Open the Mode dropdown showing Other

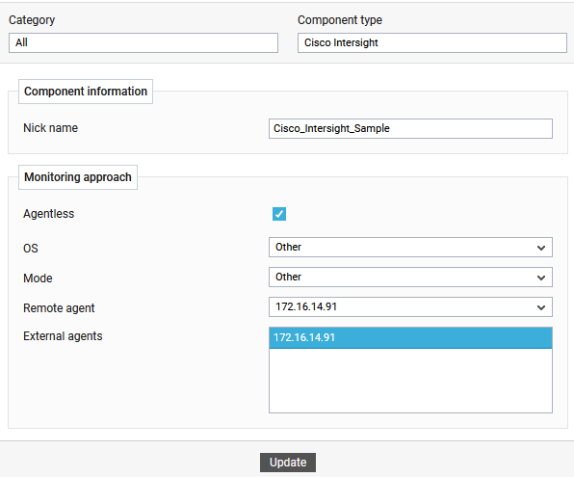410,277
